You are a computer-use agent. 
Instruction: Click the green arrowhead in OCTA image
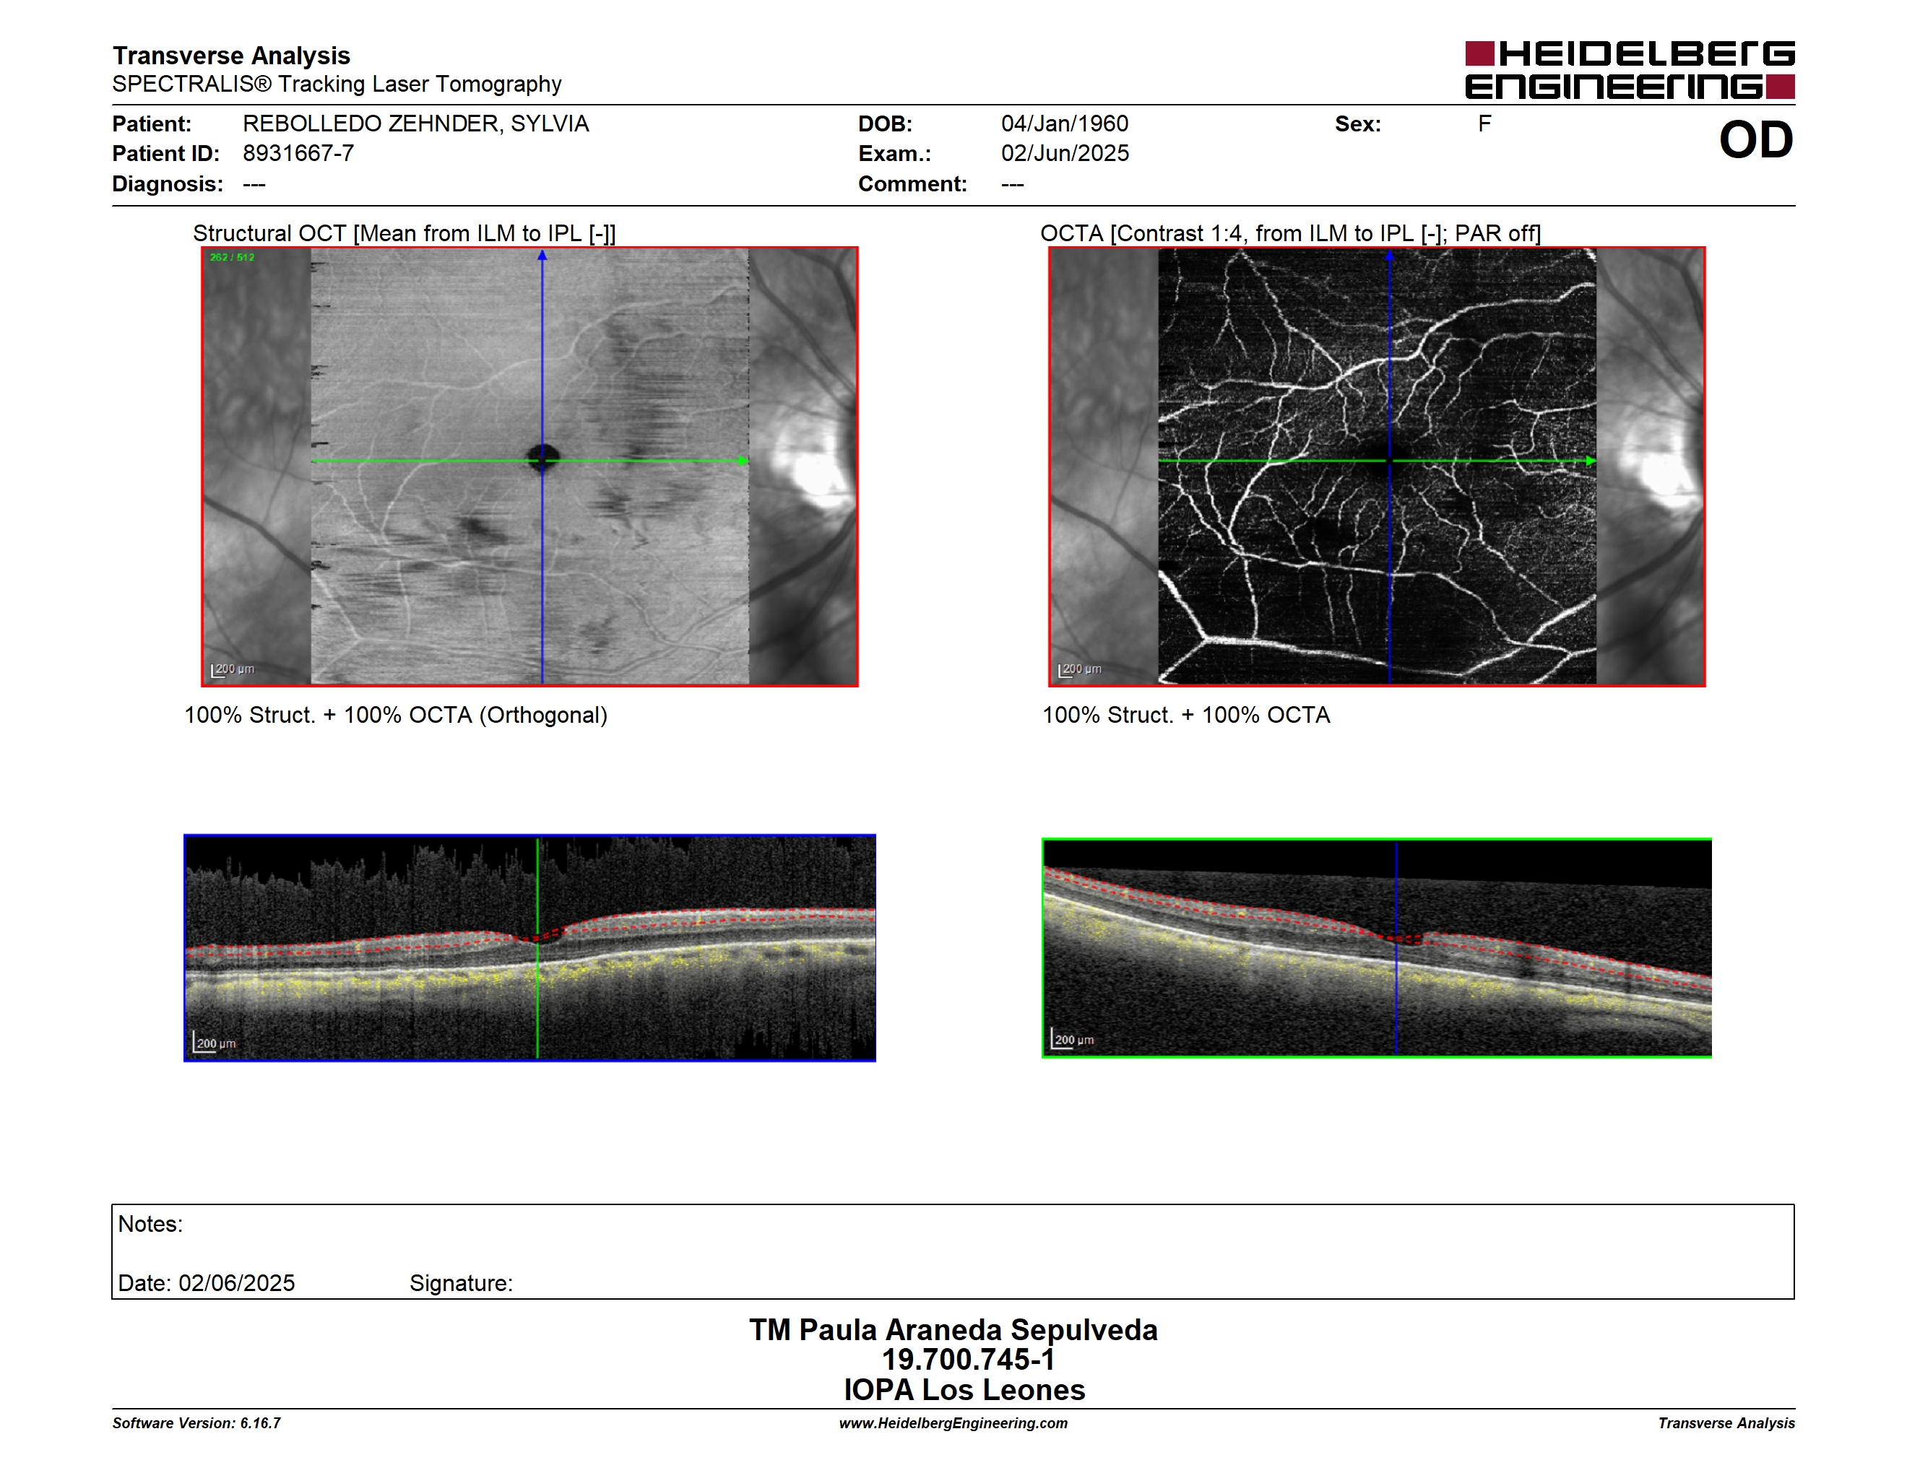(x=1591, y=461)
